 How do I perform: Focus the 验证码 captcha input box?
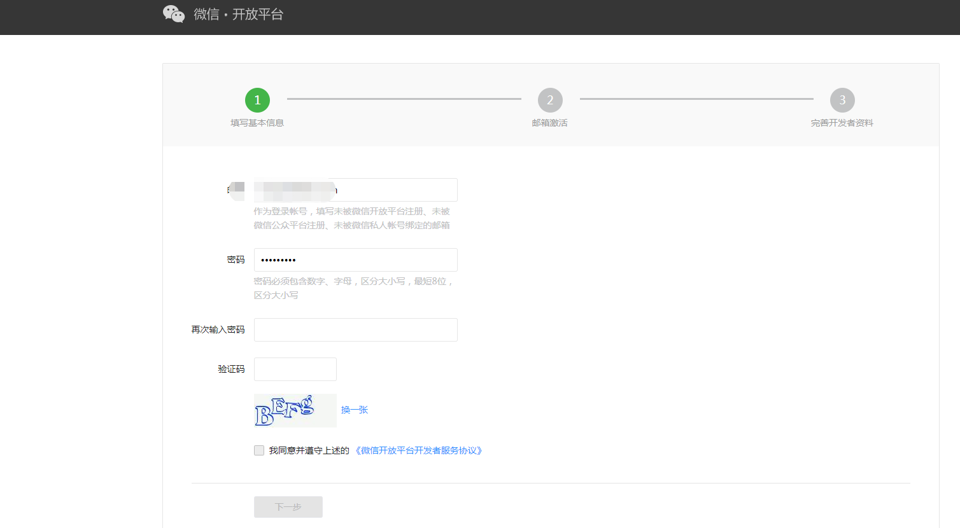[x=295, y=369]
